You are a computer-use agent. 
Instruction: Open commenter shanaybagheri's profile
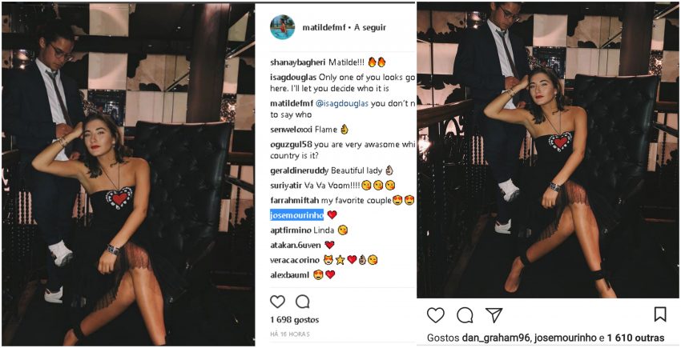click(298, 61)
